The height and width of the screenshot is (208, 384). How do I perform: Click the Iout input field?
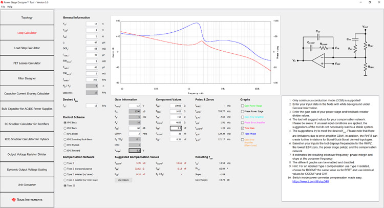coord(92,36)
